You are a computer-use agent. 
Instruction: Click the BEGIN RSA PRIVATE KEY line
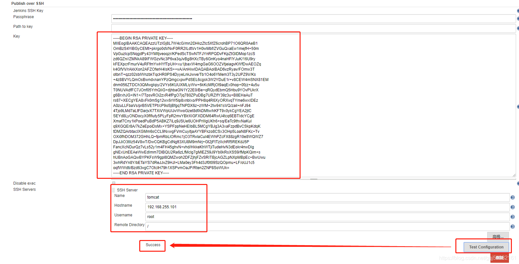(143, 38)
